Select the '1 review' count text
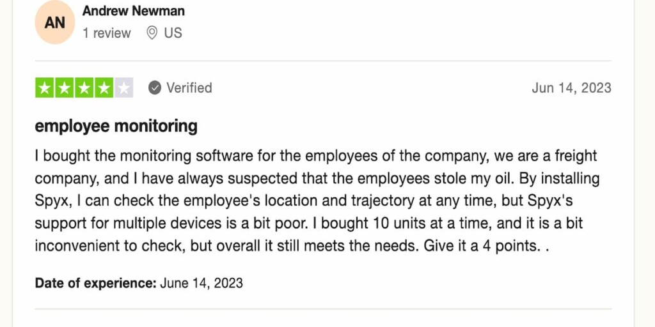655x327 pixels. [107, 33]
